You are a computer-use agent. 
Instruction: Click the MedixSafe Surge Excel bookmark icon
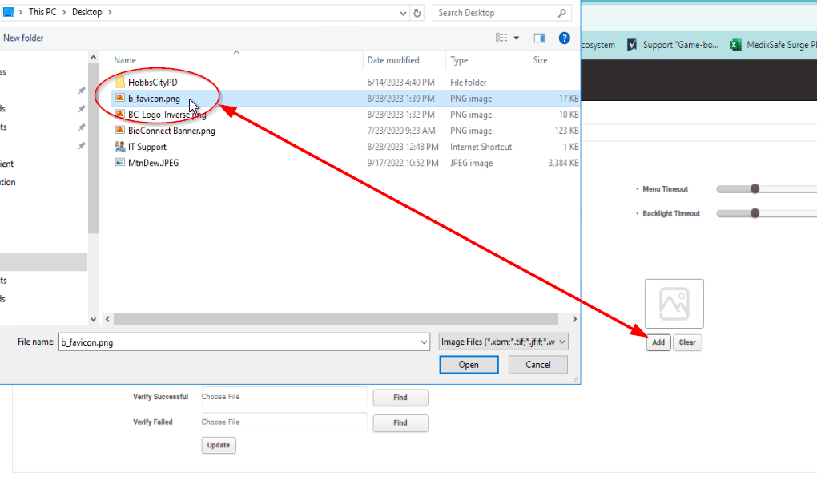coord(735,45)
